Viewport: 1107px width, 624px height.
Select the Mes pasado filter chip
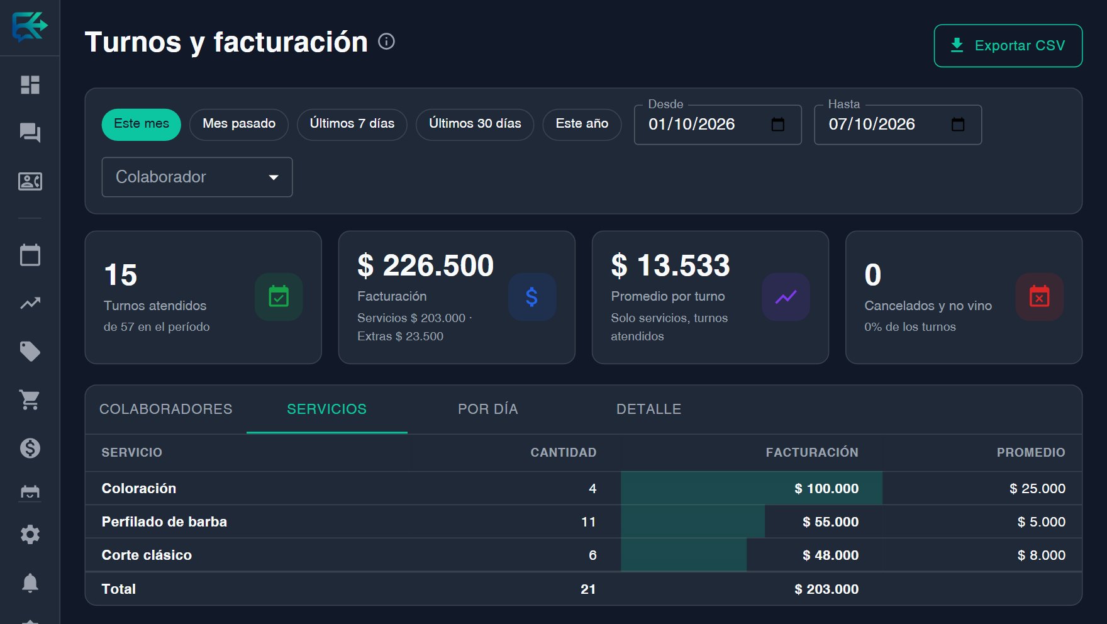(239, 125)
